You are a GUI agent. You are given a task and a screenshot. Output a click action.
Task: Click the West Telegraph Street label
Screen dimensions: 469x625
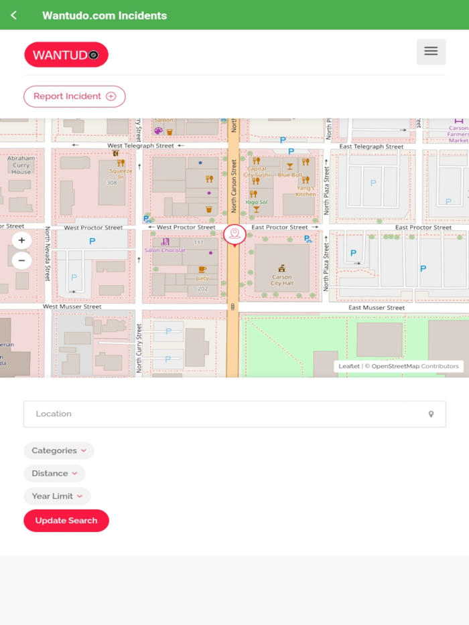pyautogui.click(x=141, y=146)
